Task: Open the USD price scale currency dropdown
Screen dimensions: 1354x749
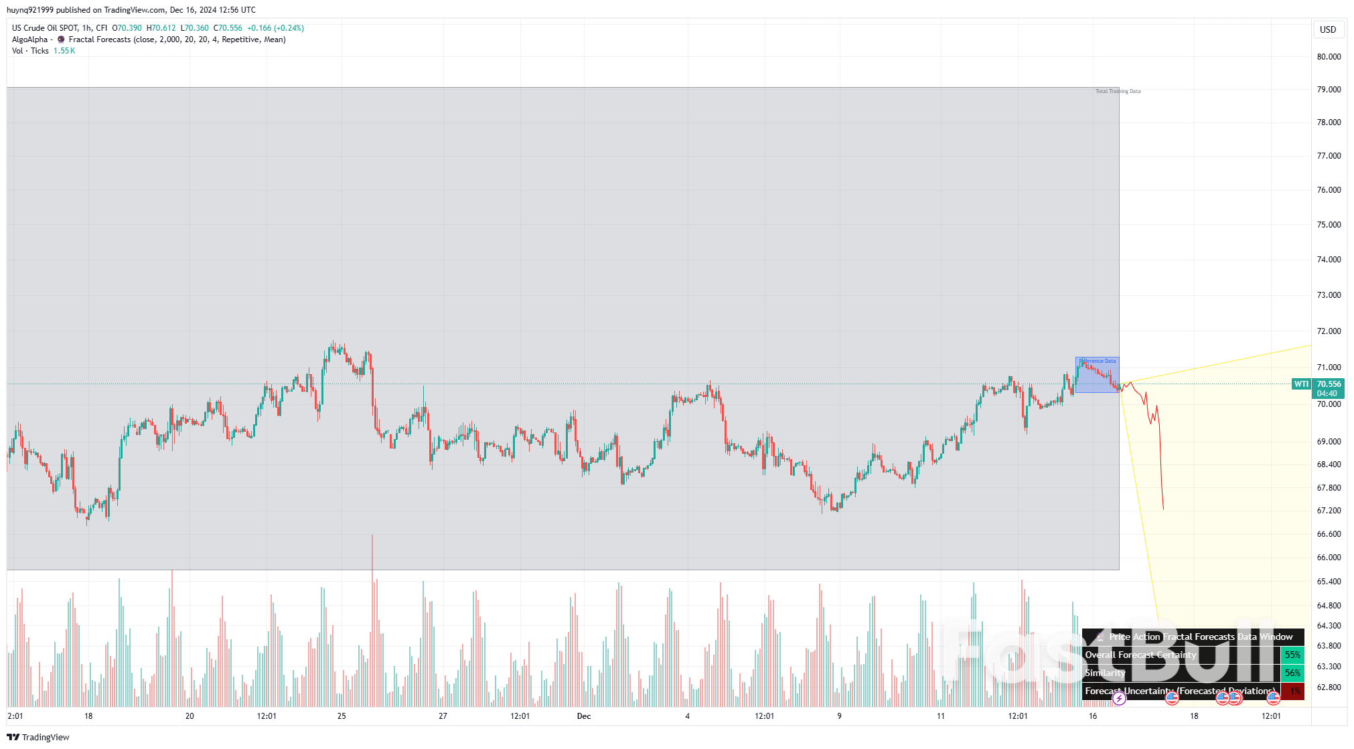Action: click(1329, 29)
